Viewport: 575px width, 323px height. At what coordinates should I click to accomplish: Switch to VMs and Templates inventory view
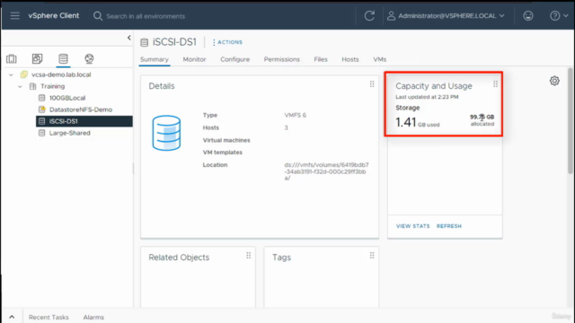(x=37, y=58)
